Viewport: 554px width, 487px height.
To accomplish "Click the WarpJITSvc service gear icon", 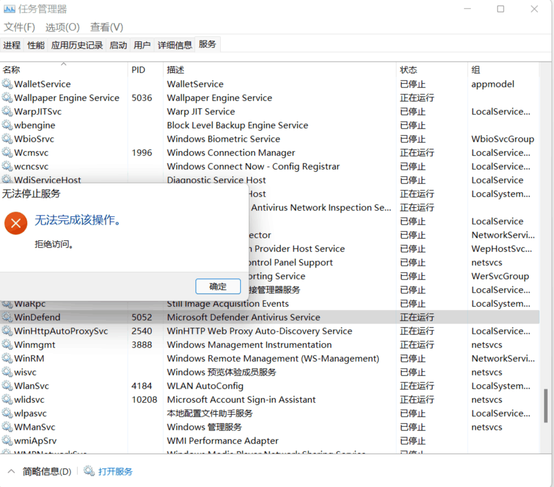I will tap(7, 111).
